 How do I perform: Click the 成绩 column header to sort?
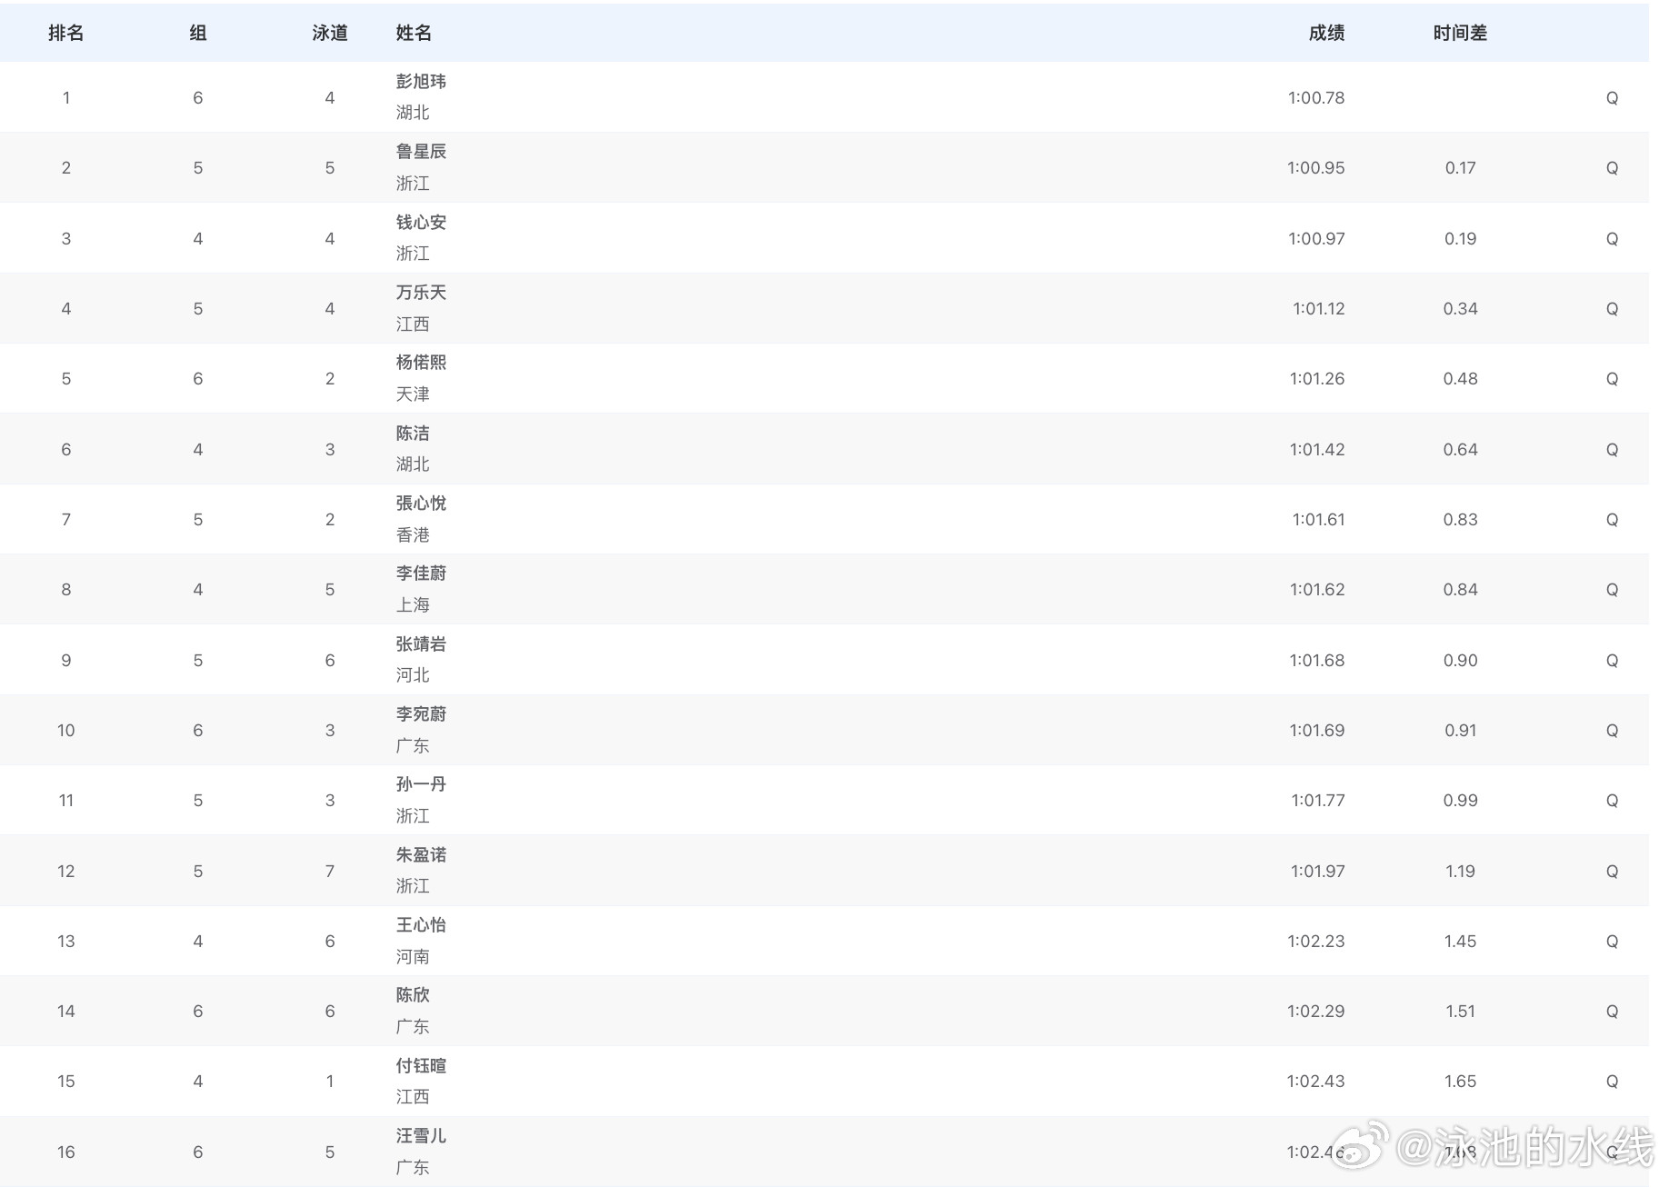(x=1328, y=33)
